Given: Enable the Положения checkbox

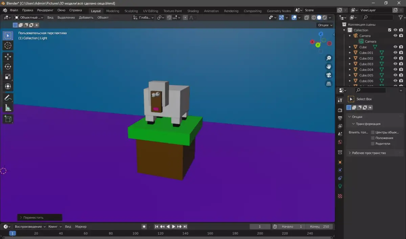Looking at the screenshot, I should click(373, 138).
